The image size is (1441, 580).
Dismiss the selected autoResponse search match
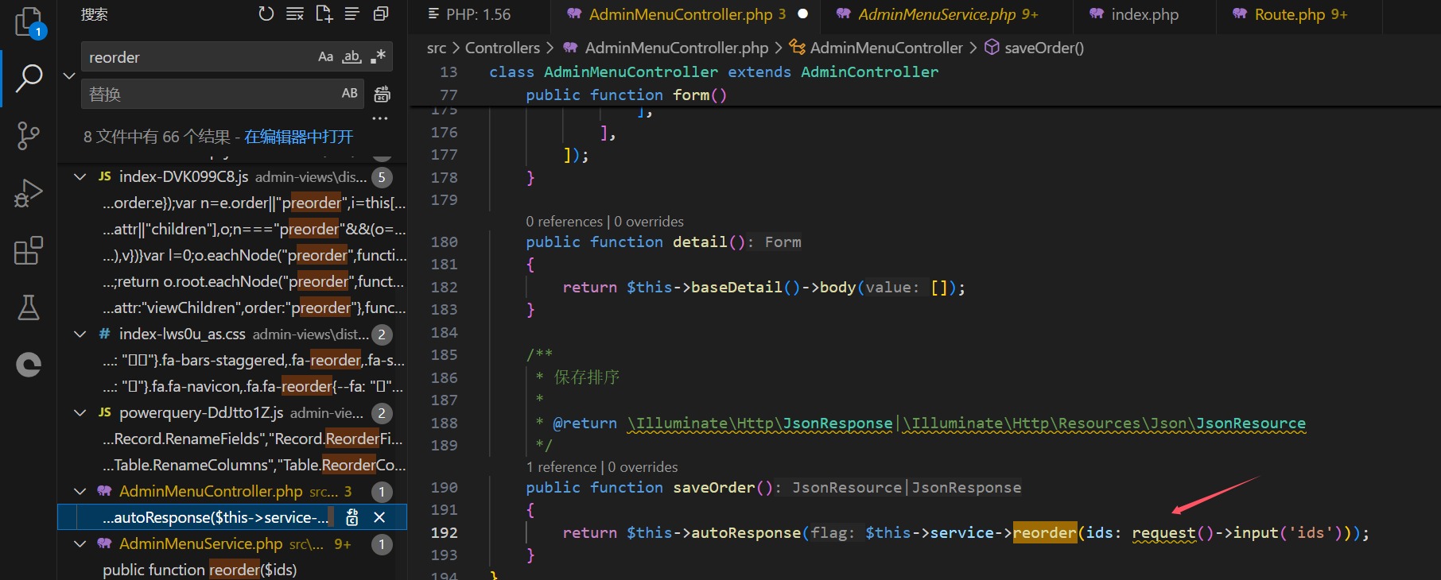pos(379,517)
